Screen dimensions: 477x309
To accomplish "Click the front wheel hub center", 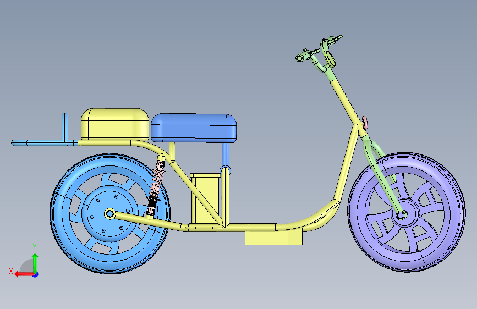I will point(401,216).
